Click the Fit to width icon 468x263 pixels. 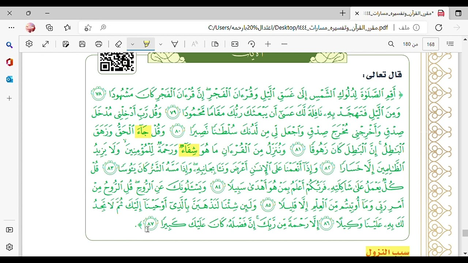[235, 44]
